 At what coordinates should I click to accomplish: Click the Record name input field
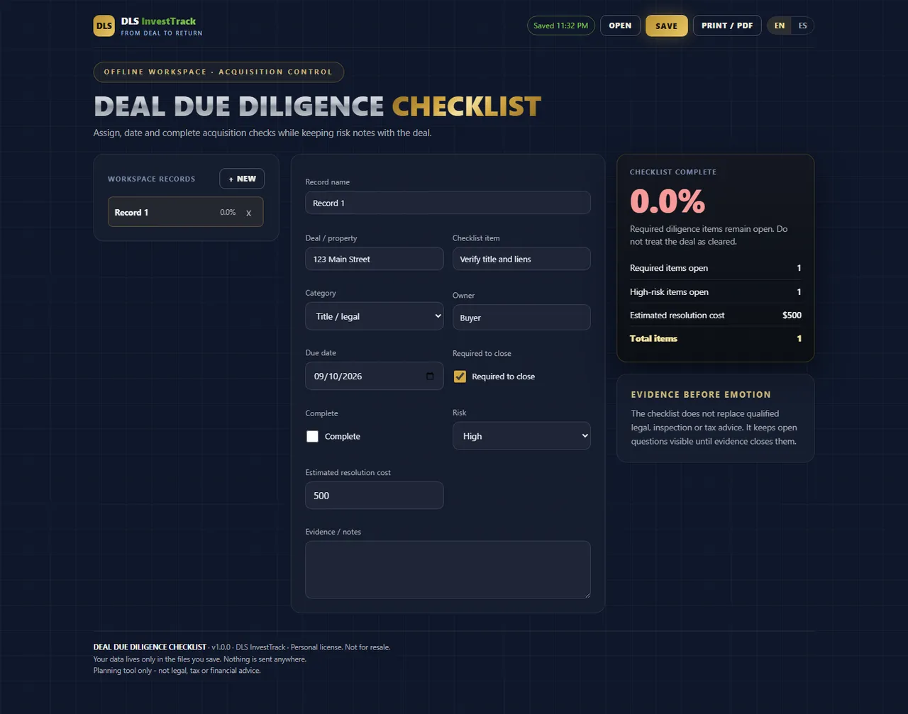point(448,203)
